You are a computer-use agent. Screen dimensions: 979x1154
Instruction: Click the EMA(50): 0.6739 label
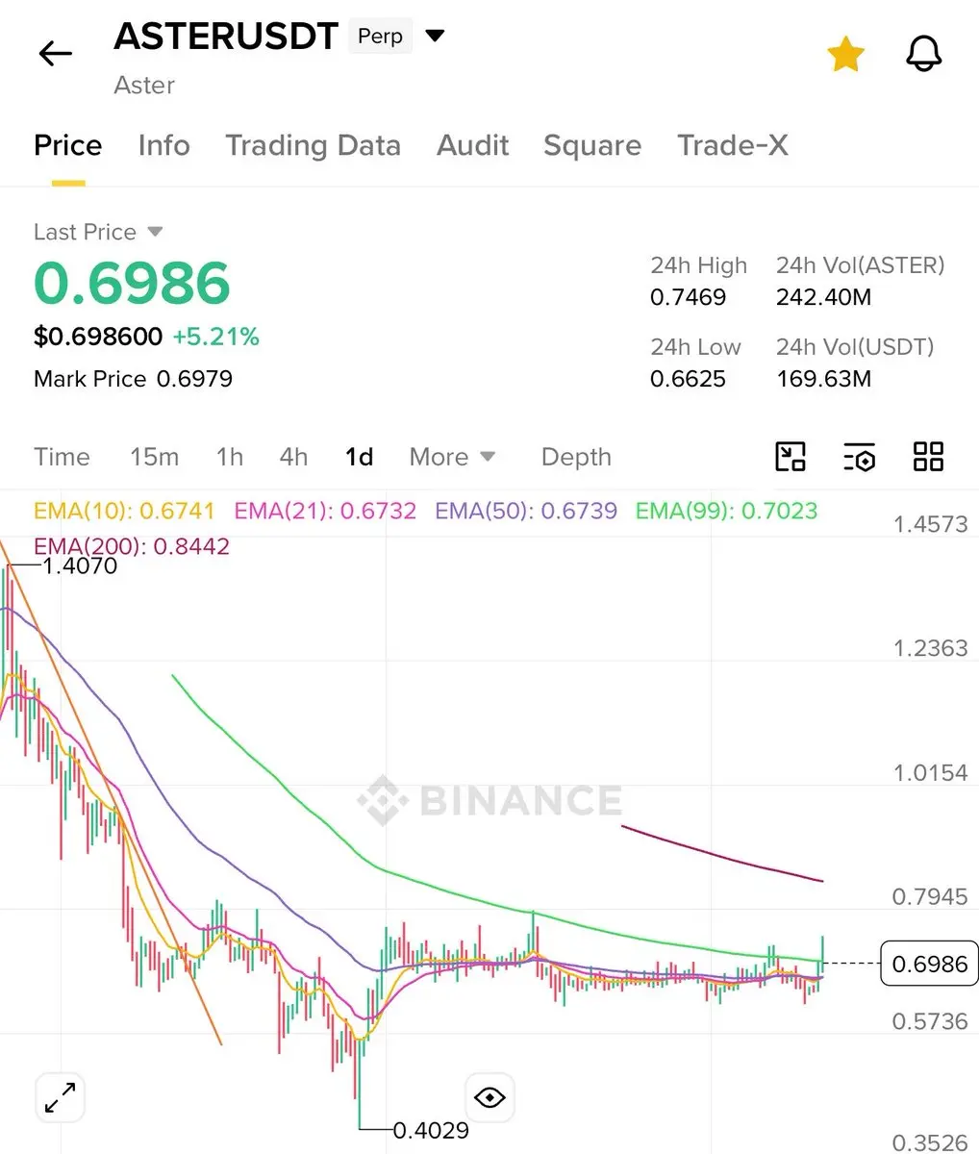[526, 511]
